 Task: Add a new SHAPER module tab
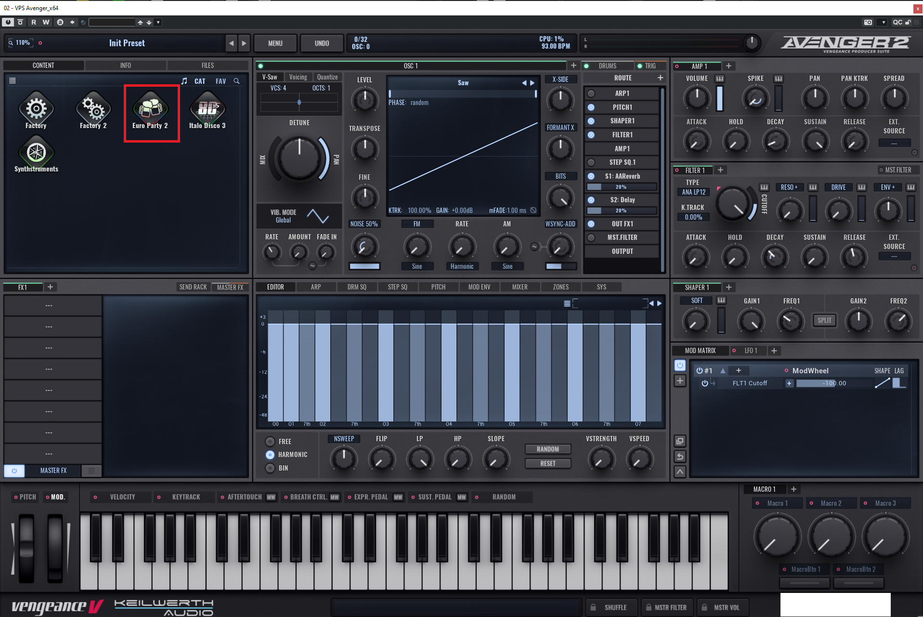729,287
